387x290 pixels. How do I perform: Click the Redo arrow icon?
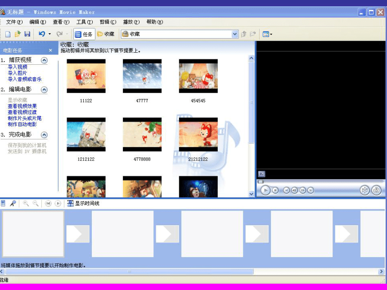[59, 34]
